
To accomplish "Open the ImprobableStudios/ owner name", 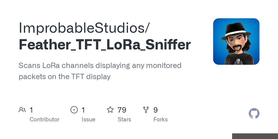I will point(84,28).
